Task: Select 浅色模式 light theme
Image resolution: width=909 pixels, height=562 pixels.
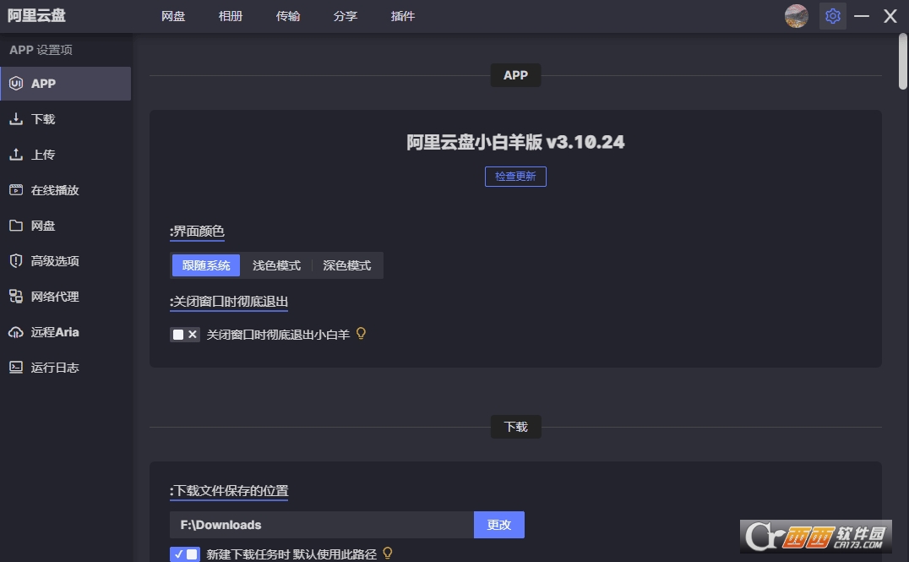Action: pyautogui.click(x=276, y=265)
